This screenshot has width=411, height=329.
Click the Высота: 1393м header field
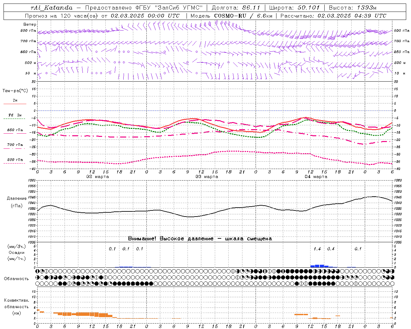353,8
